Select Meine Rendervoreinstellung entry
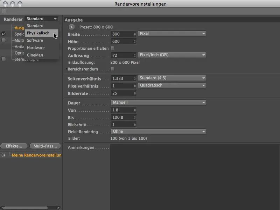Viewport: 280px width, 210px height. [37, 155]
